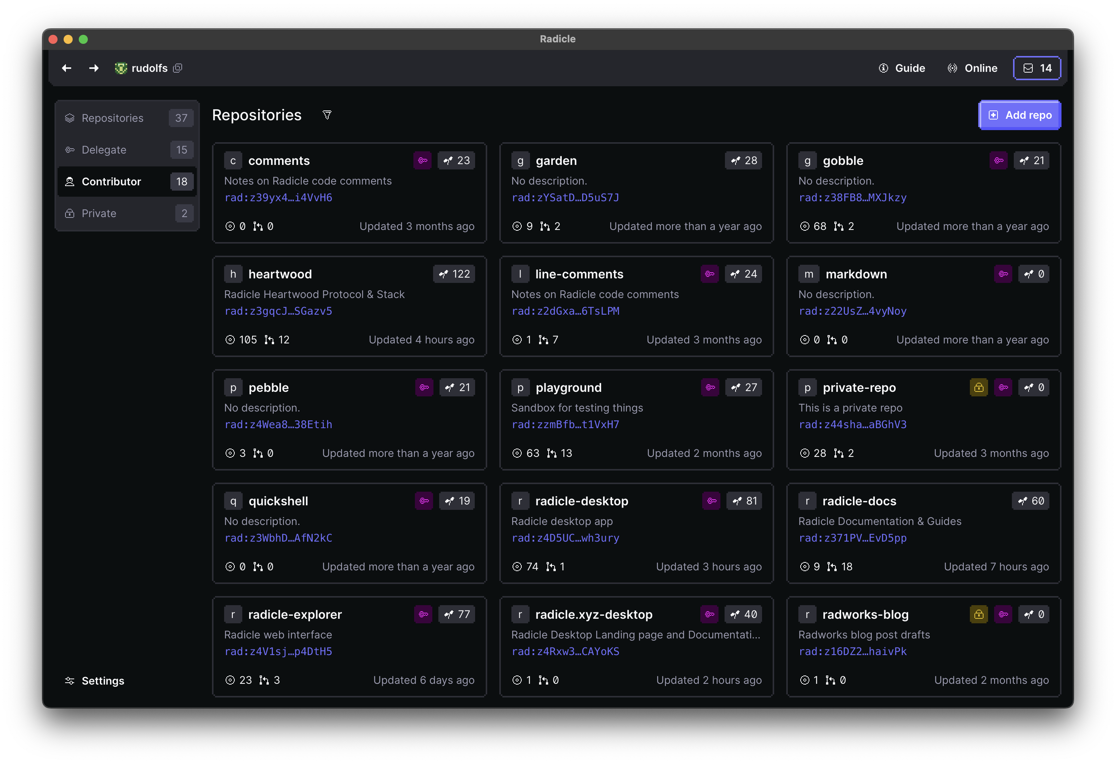Open Settings in the sidebar
The image size is (1116, 764).
95,680
